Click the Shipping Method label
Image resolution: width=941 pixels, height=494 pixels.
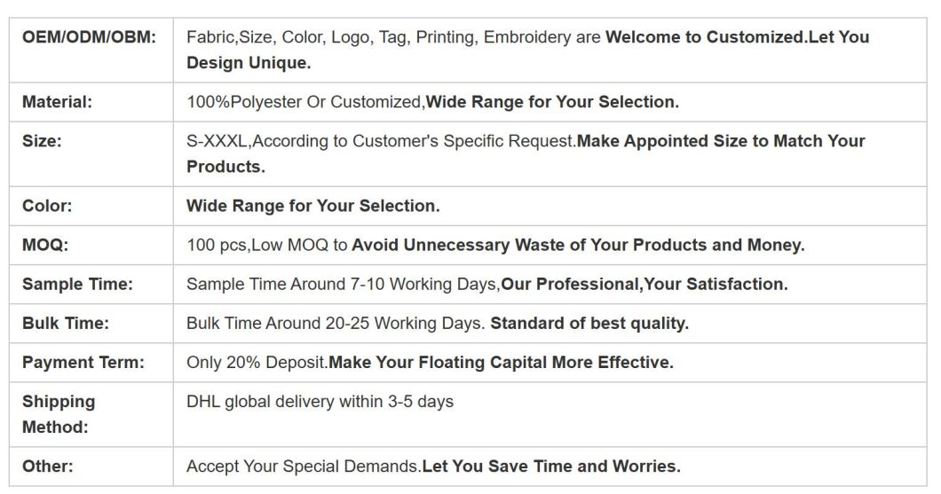click(x=59, y=414)
